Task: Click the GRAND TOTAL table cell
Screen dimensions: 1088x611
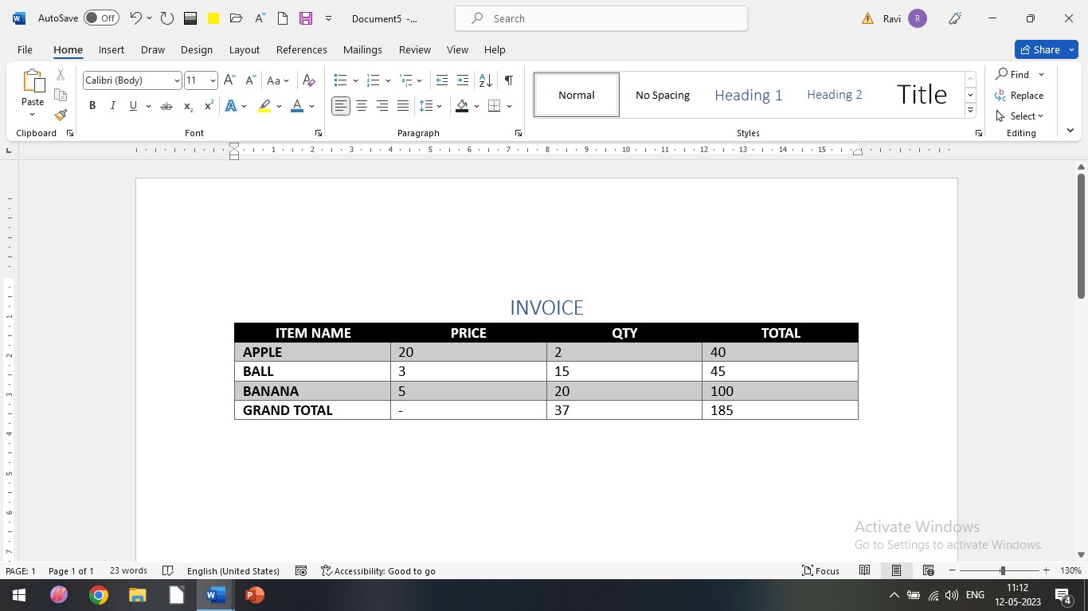Action: 311,410
